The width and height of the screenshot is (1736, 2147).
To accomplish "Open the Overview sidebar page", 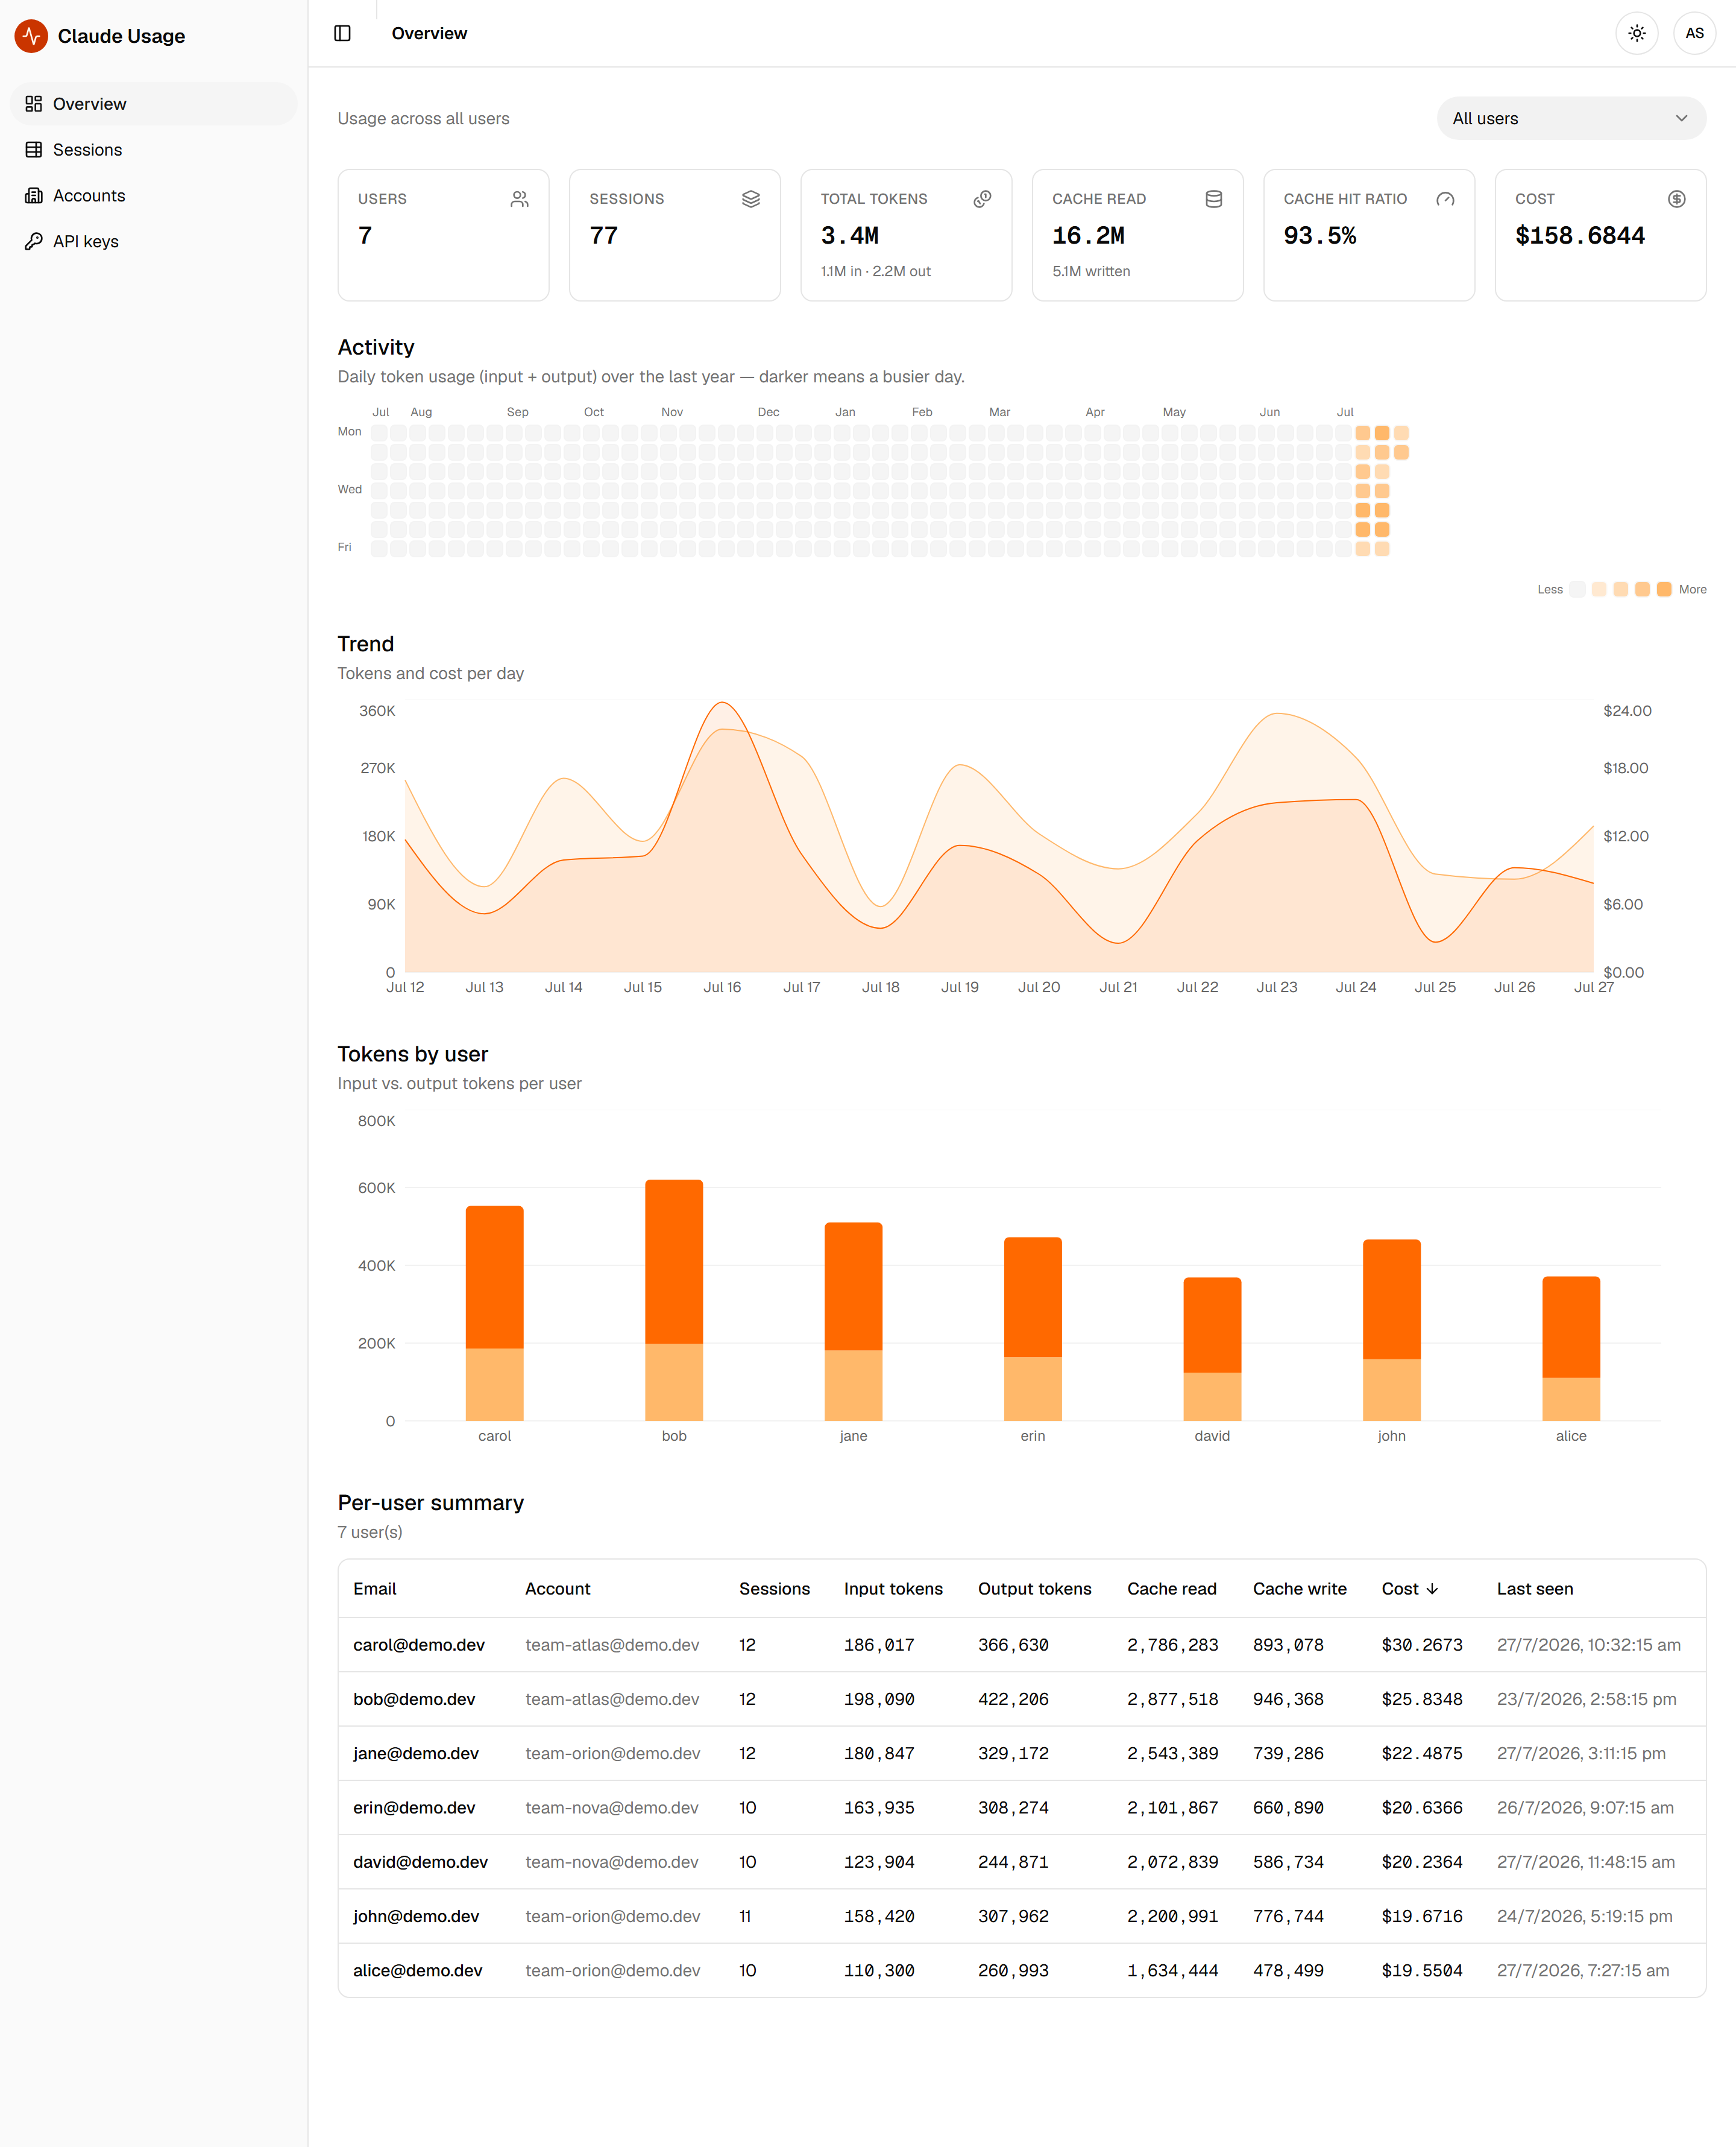I will [x=153, y=104].
